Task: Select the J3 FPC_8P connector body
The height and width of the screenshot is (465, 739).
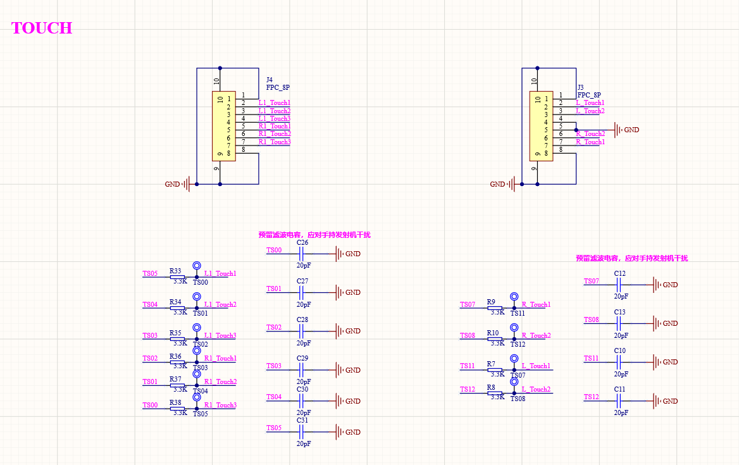Action: coord(541,126)
